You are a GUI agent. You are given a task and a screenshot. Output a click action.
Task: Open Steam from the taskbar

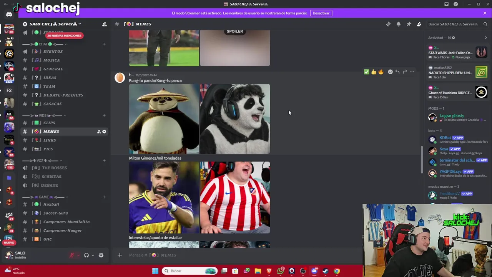point(325,271)
